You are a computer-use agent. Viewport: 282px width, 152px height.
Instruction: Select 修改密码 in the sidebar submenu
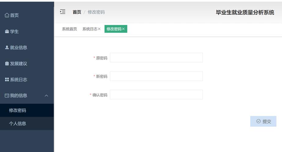coord(18,110)
